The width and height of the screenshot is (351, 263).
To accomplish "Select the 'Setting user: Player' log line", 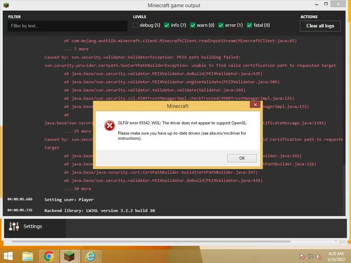I will 69,200.
